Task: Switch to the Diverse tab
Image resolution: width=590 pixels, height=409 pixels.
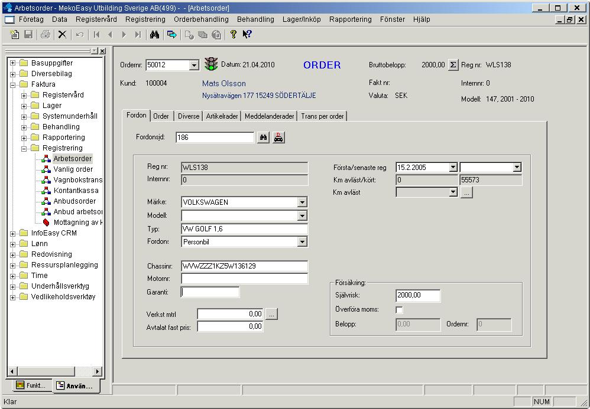Action: [x=189, y=116]
